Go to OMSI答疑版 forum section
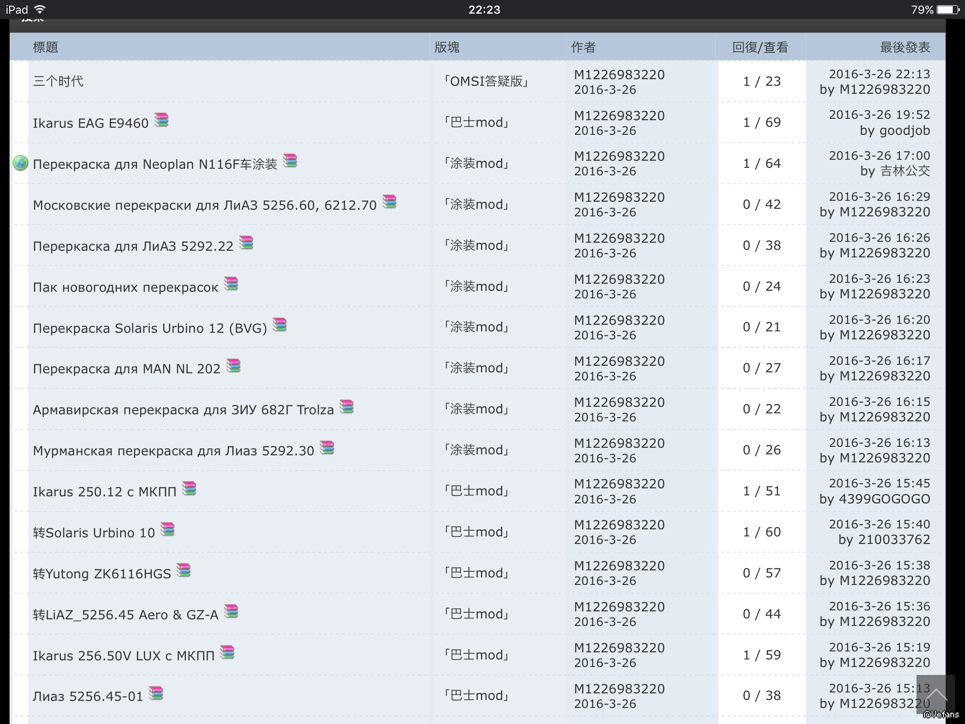Screen dimensions: 965x724 [487, 82]
